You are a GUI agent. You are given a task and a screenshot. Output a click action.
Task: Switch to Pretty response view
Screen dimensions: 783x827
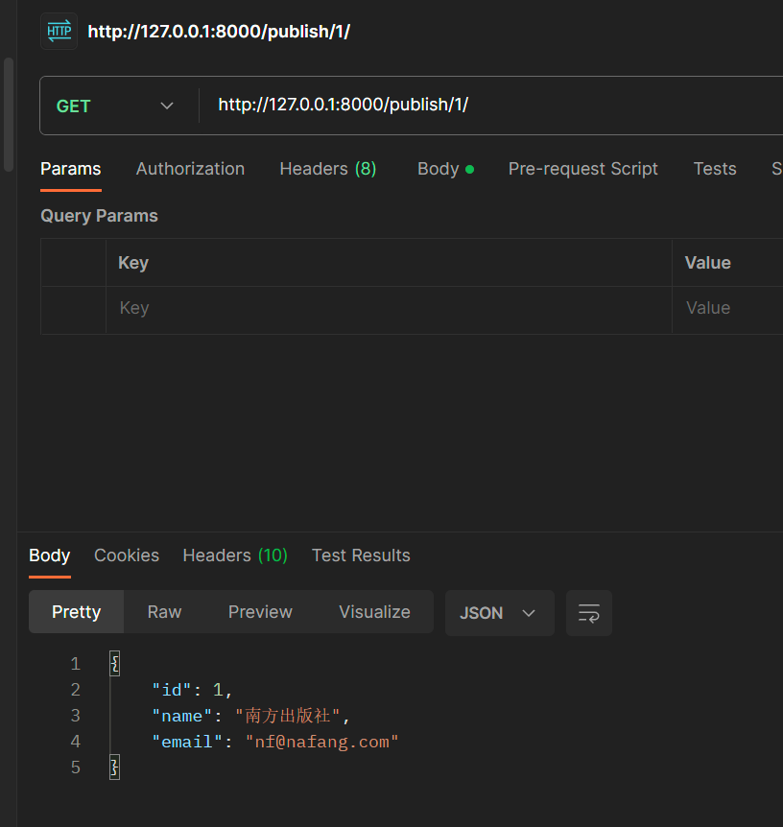click(76, 612)
